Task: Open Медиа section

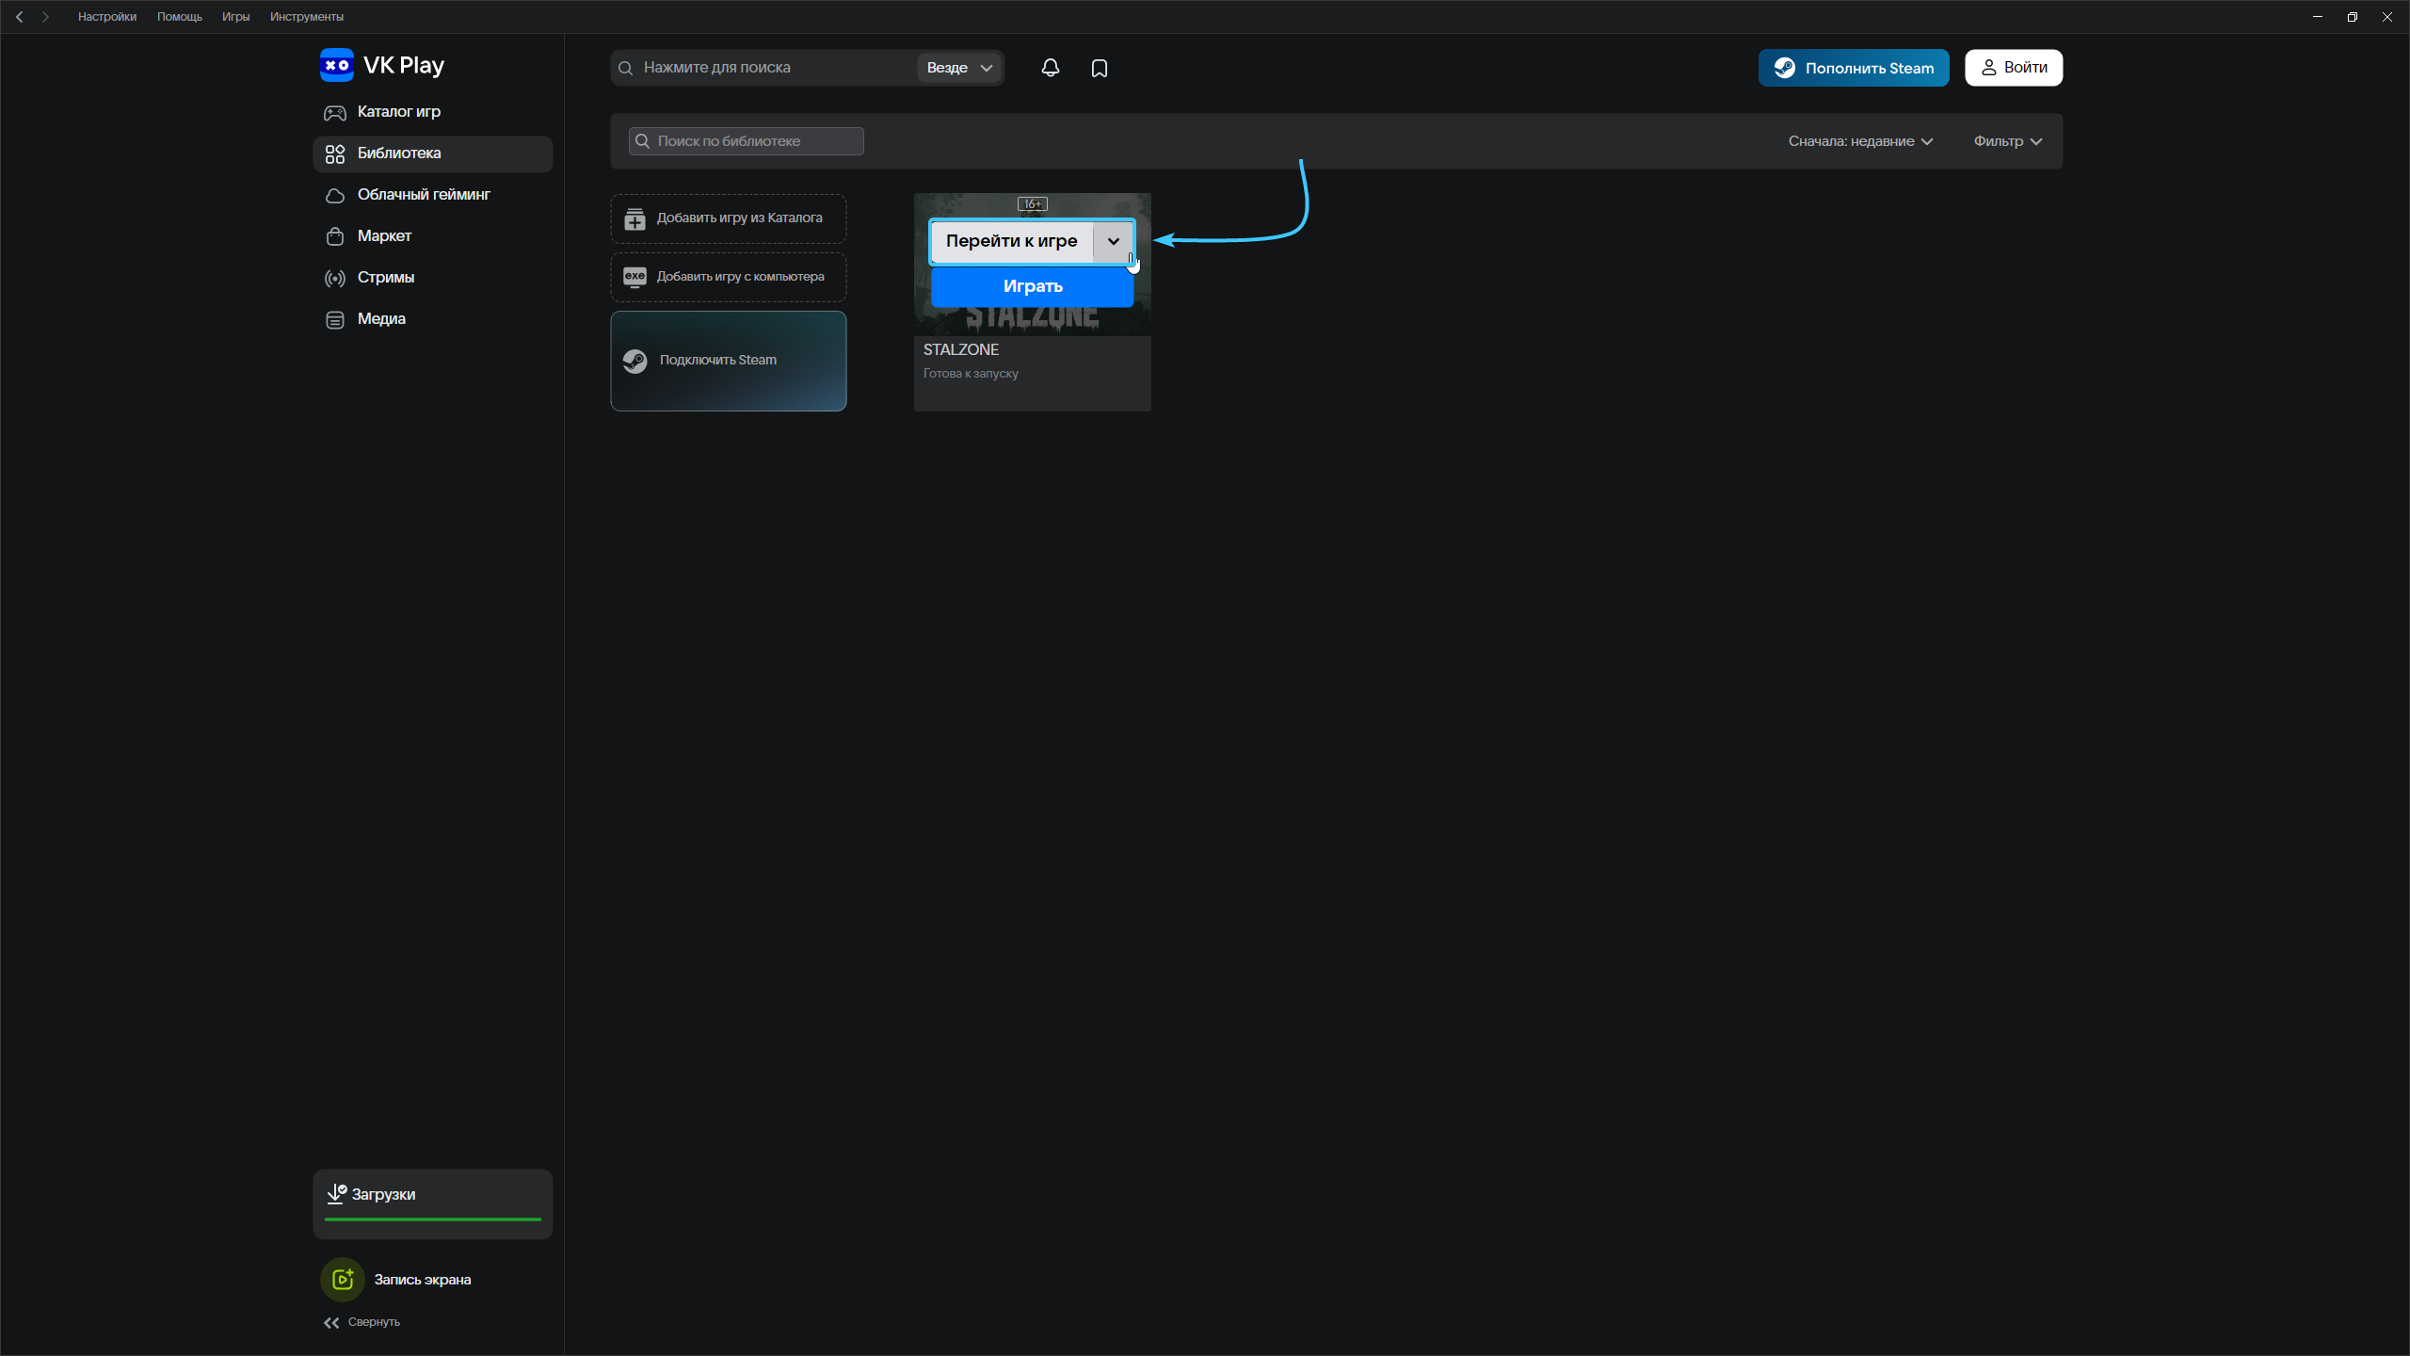Action: coord(432,319)
